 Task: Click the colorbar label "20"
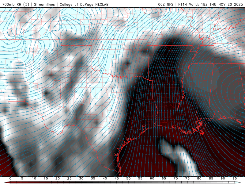coord(58,178)
